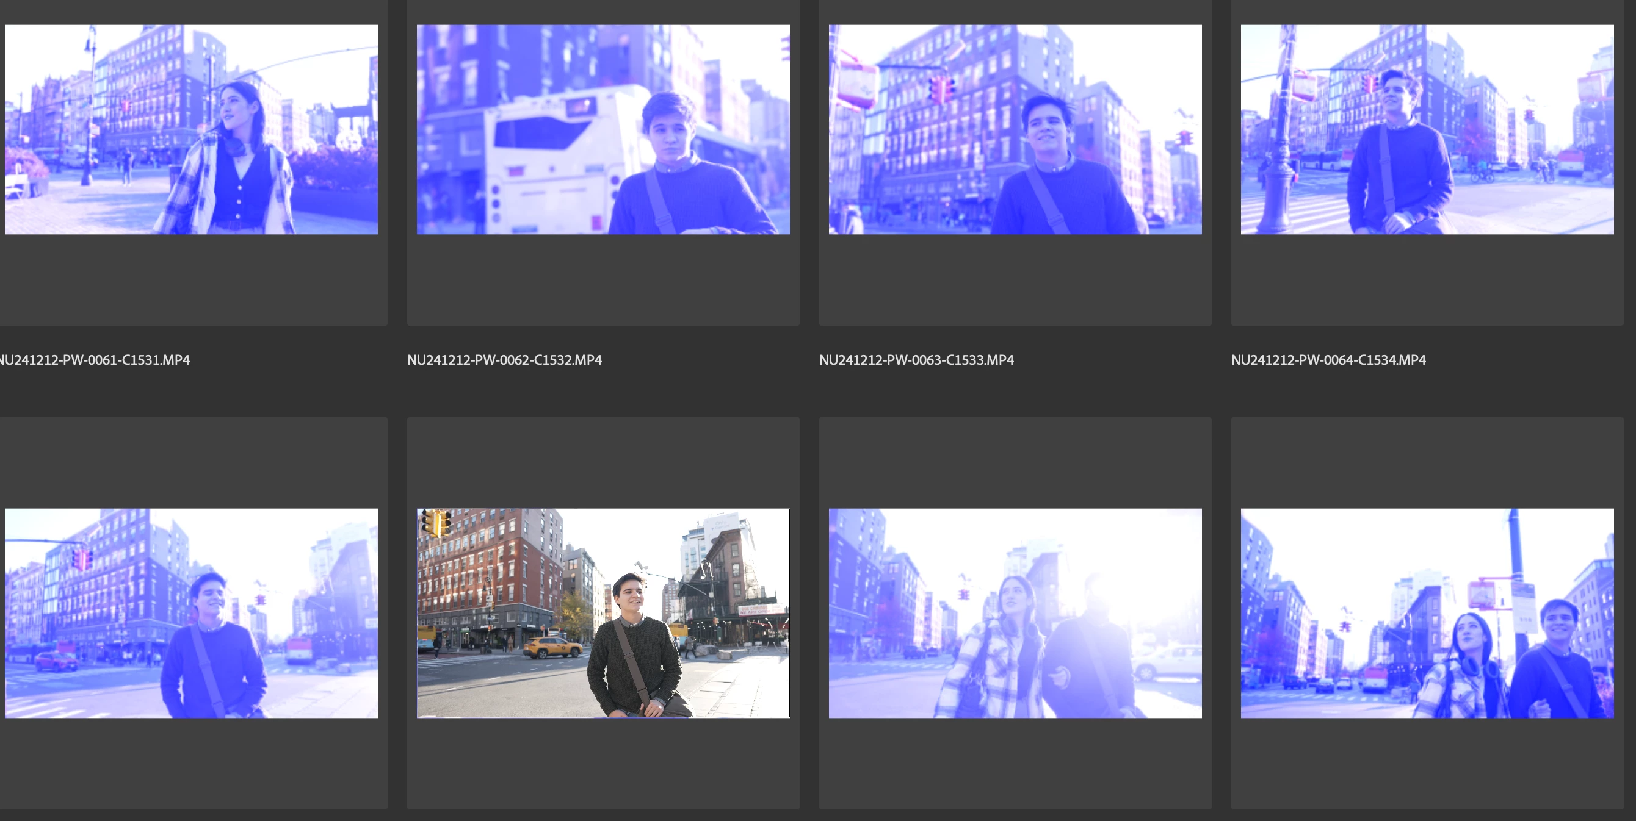Click the filename text NU241212-PW-0064-C1534.MP4

(x=1328, y=360)
